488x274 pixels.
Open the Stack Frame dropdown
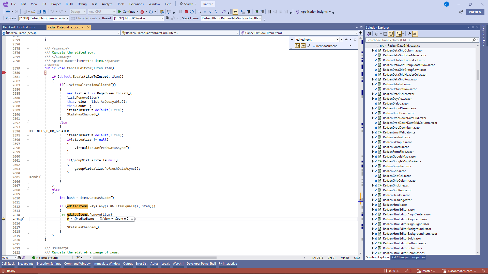[x=231, y=18]
